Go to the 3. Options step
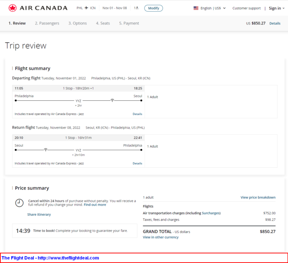 click(77, 23)
